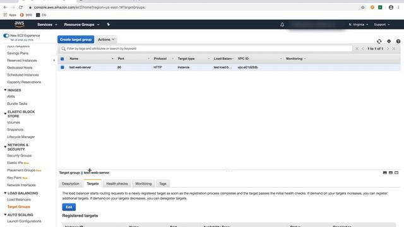Uncheck the test-web-server row checkbox
The width and height of the screenshot is (404, 227).
(x=62, y=67)
